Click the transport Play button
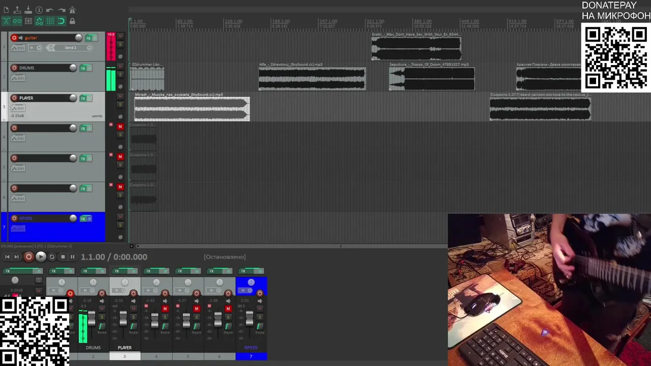 pos(41,257)
